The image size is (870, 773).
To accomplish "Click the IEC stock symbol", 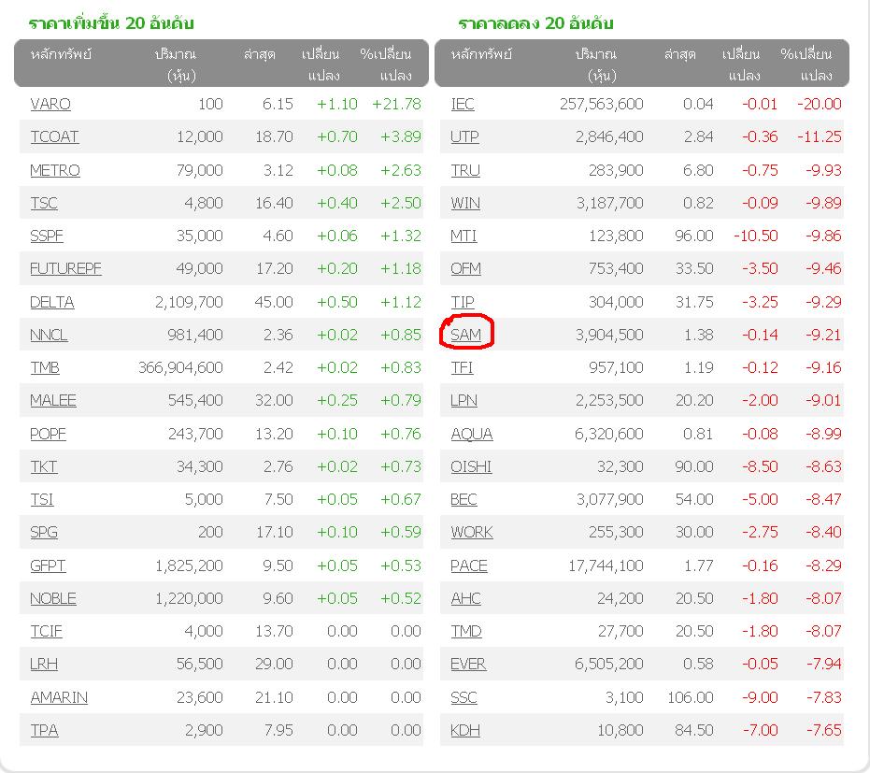I will (463, 104).
